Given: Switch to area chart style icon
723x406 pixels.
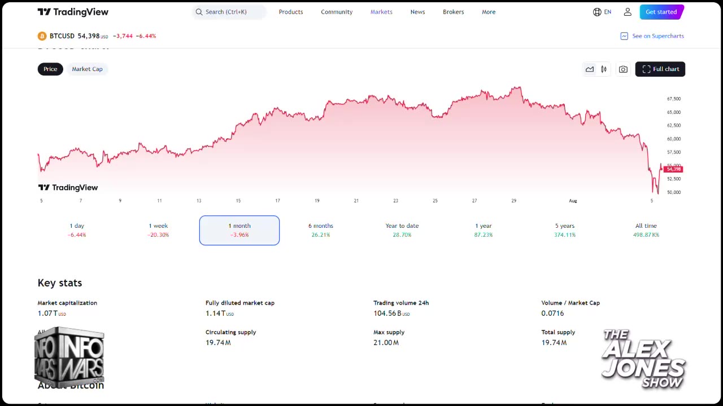Looking at the screenshot, I should coord(590,69).
